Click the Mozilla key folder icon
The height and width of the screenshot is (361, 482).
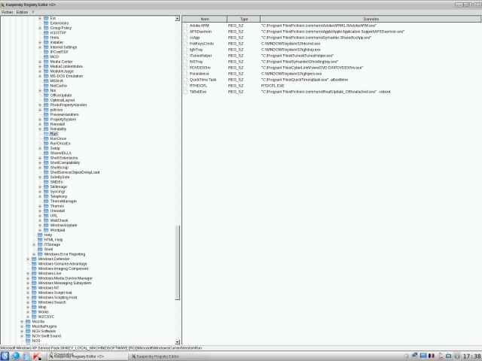coord(28,322)
